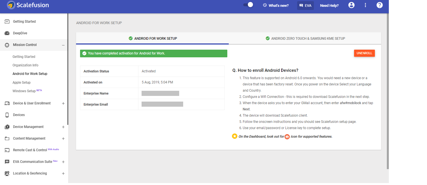Open the Scalefusion home via logo icon
427x185 pixels.
pyautogui.click(x=11, y=5)
